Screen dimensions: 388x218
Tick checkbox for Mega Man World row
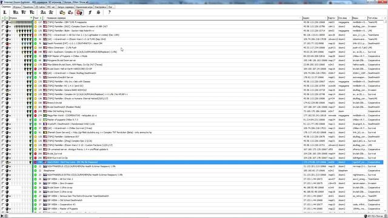coord(3,116)
